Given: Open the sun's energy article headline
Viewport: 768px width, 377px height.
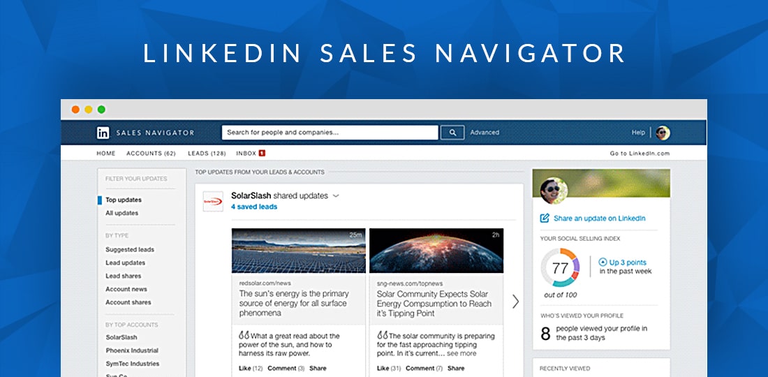Looking at the screenshot, I should [294, 303].
